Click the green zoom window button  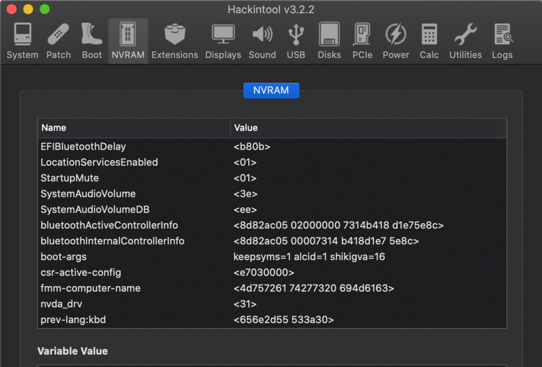(44, 9)
